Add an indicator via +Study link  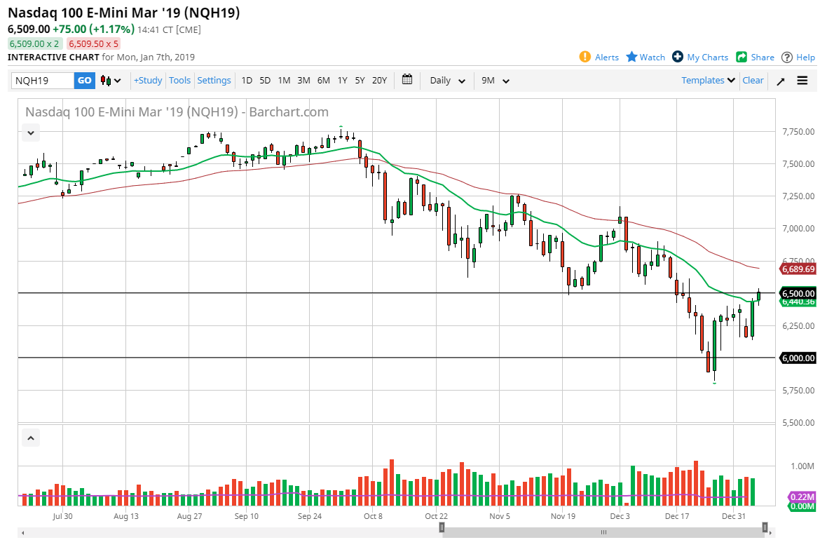[147, 80]
